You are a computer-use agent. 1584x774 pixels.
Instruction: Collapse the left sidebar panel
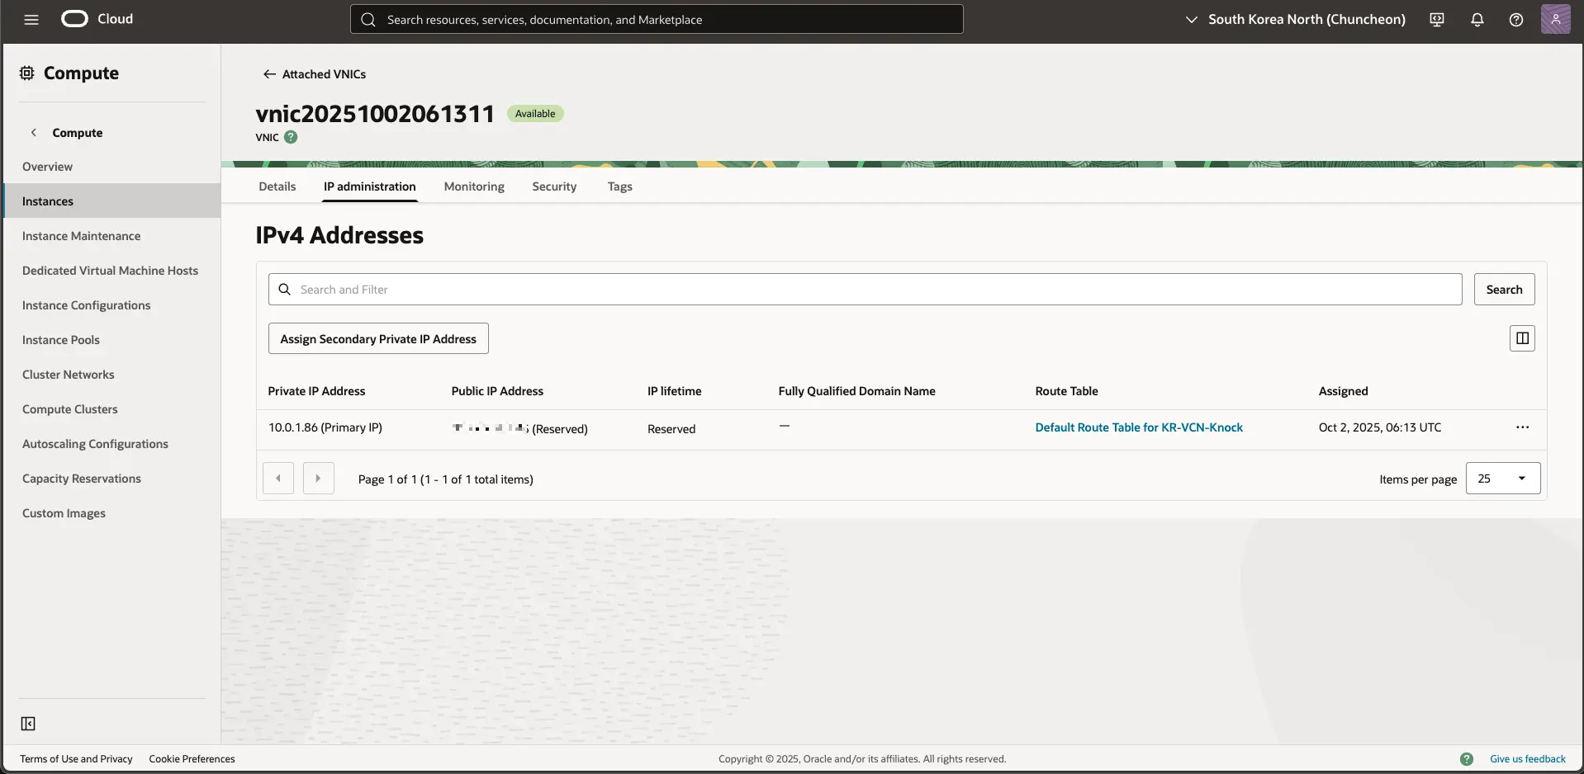(27, 723)
